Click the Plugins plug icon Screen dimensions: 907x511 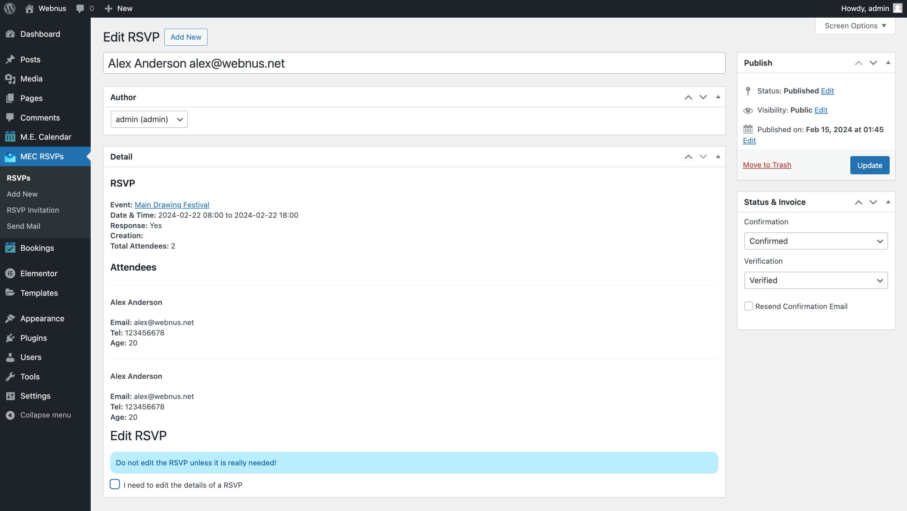click(10, 338)
